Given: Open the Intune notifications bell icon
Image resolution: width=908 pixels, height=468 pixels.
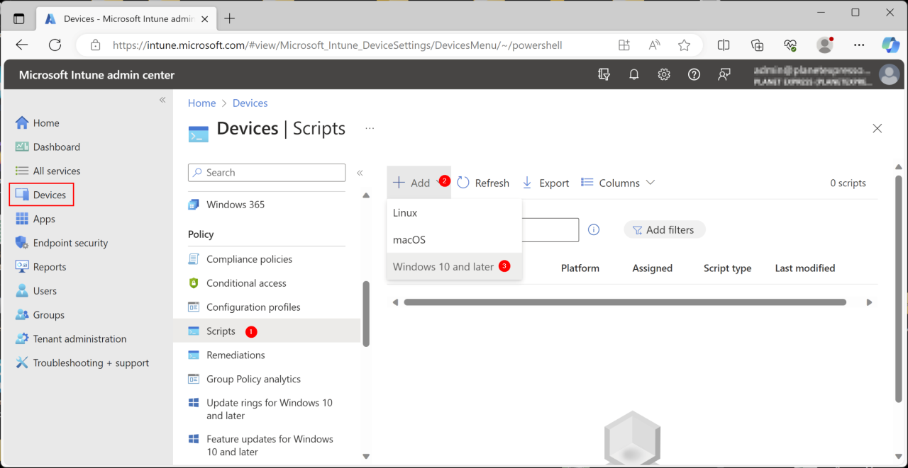Looking at the screenshot, I should pos(634,74).
